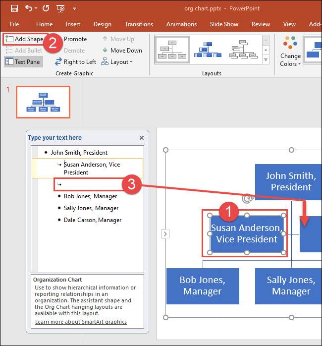Rotate shape using the rotation handle

[x=246, y=199]
